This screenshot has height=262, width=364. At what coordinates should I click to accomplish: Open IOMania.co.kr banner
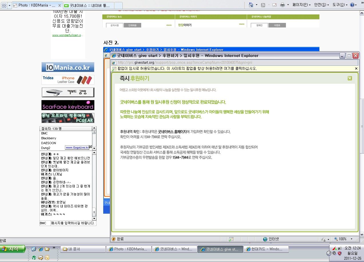click(x=68, y=67)
